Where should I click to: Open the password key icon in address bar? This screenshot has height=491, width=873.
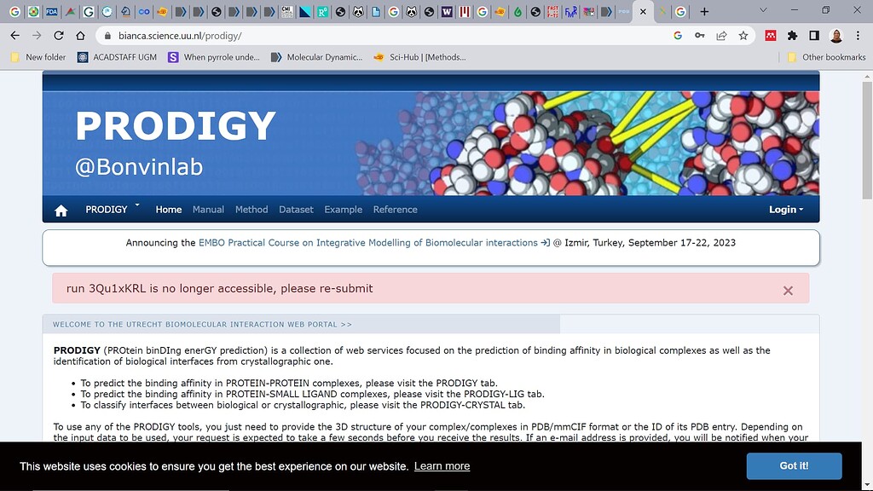[x=701, y=37]
